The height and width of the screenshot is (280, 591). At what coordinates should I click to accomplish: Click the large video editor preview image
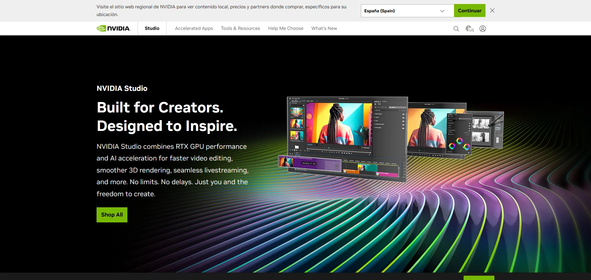[339, 123]
